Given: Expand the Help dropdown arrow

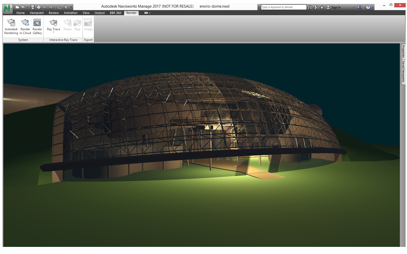Looking at the screenshot, I should 373,7.
